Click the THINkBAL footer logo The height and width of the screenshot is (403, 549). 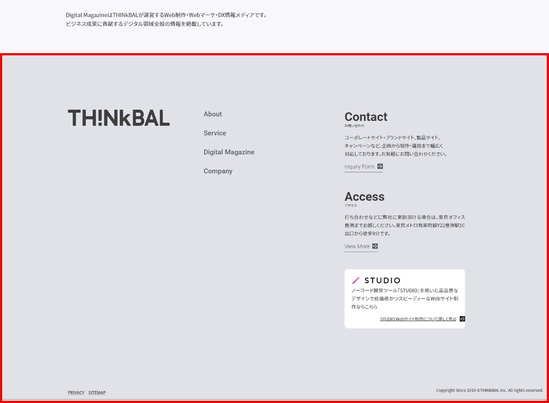[118, 118]
